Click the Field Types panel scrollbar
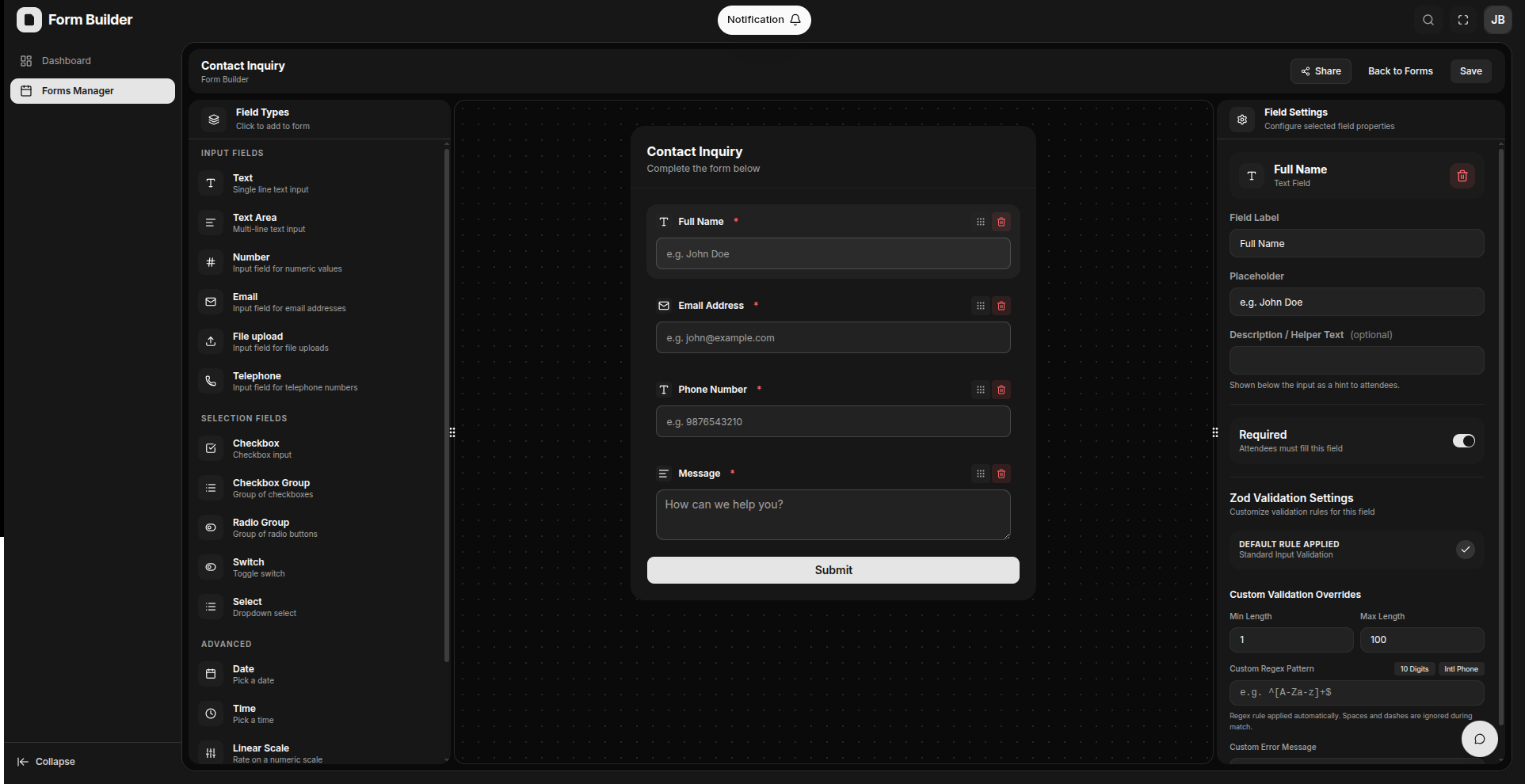This screenshot has width=1525, height=784. click(447, 404)
